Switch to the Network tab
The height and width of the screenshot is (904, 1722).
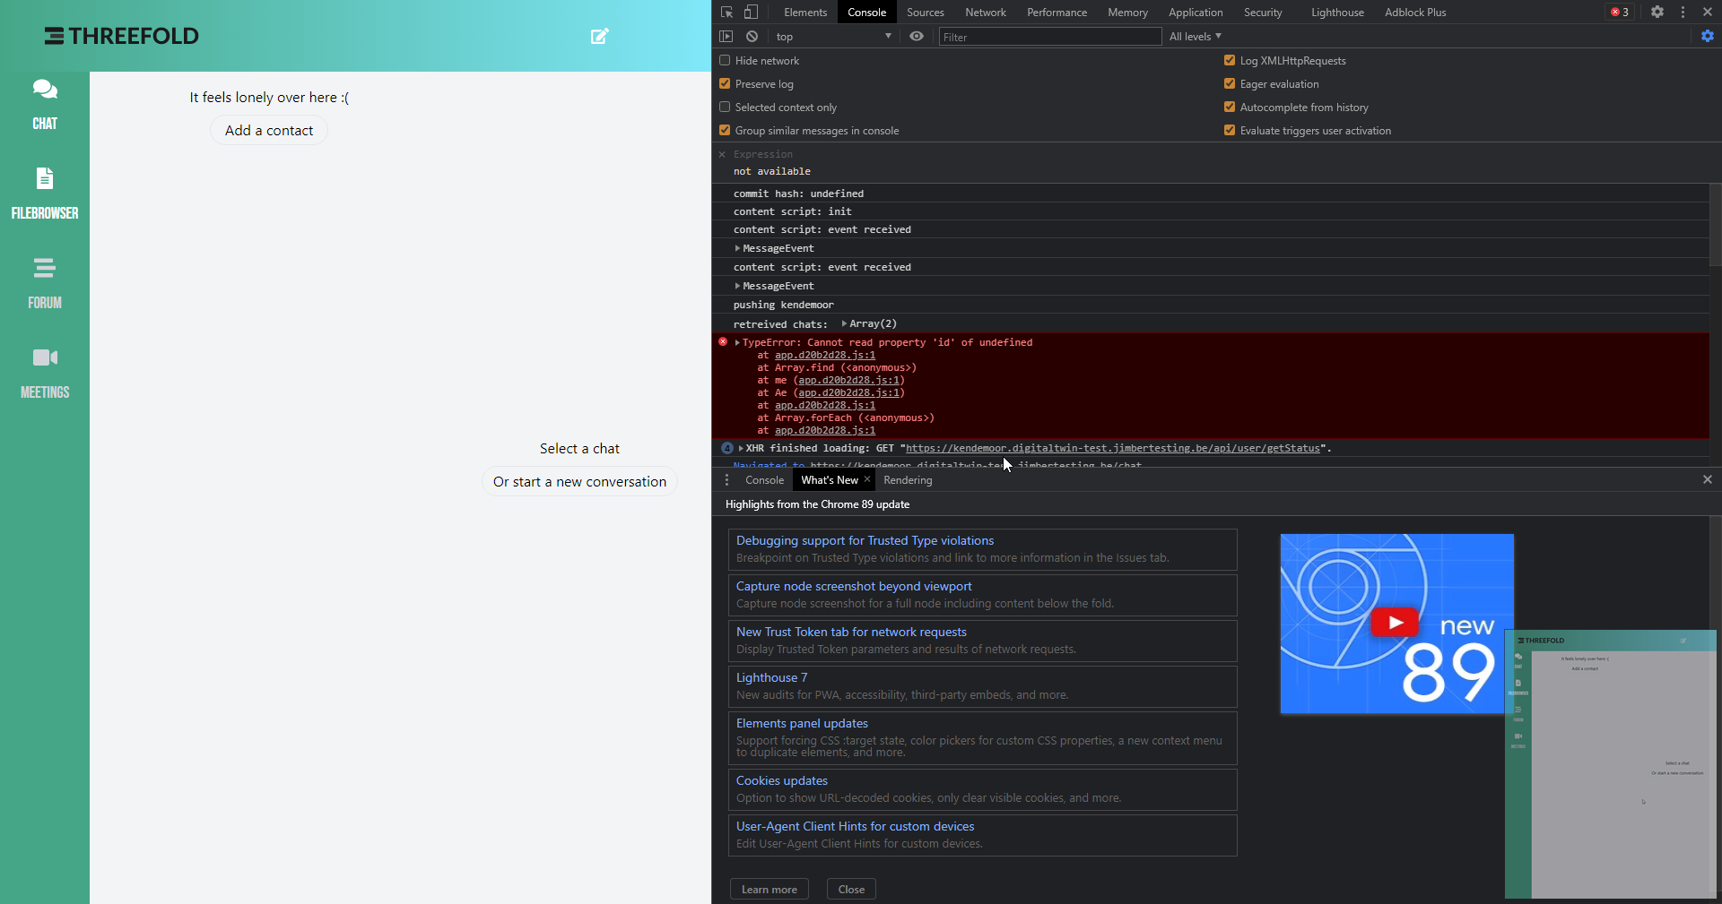[986, 12]
